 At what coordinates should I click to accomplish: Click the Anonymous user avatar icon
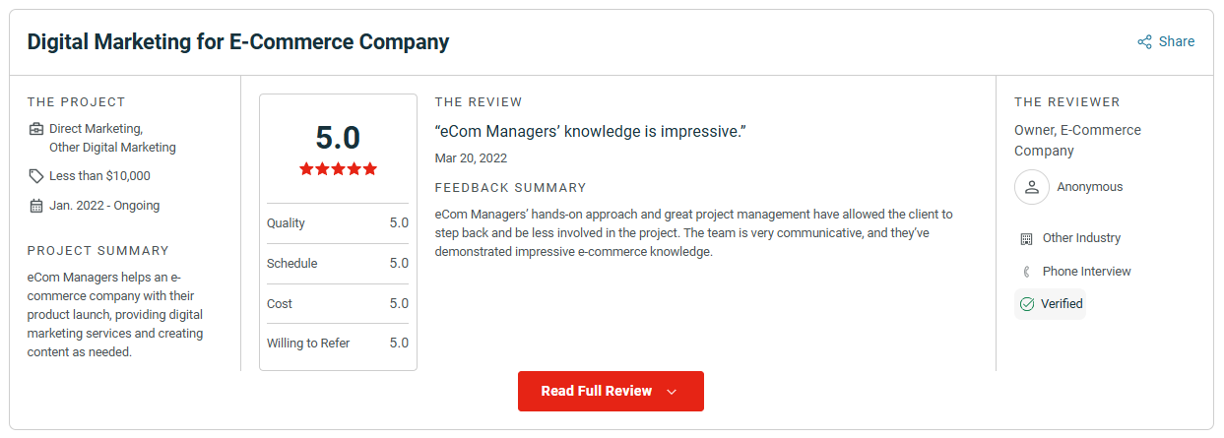tap(1032, 187)
